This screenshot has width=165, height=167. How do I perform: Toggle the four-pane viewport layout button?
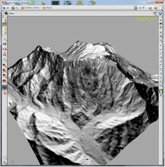(161, 91)
